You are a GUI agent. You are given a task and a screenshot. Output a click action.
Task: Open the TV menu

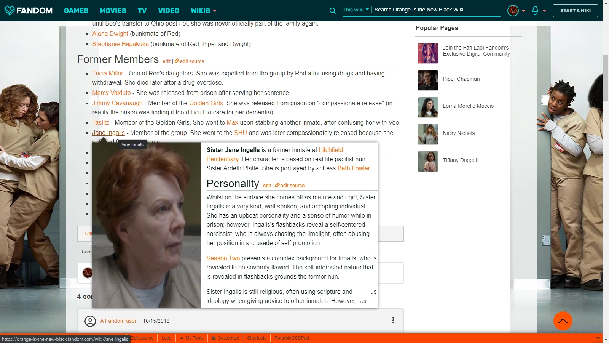[142, 11]
